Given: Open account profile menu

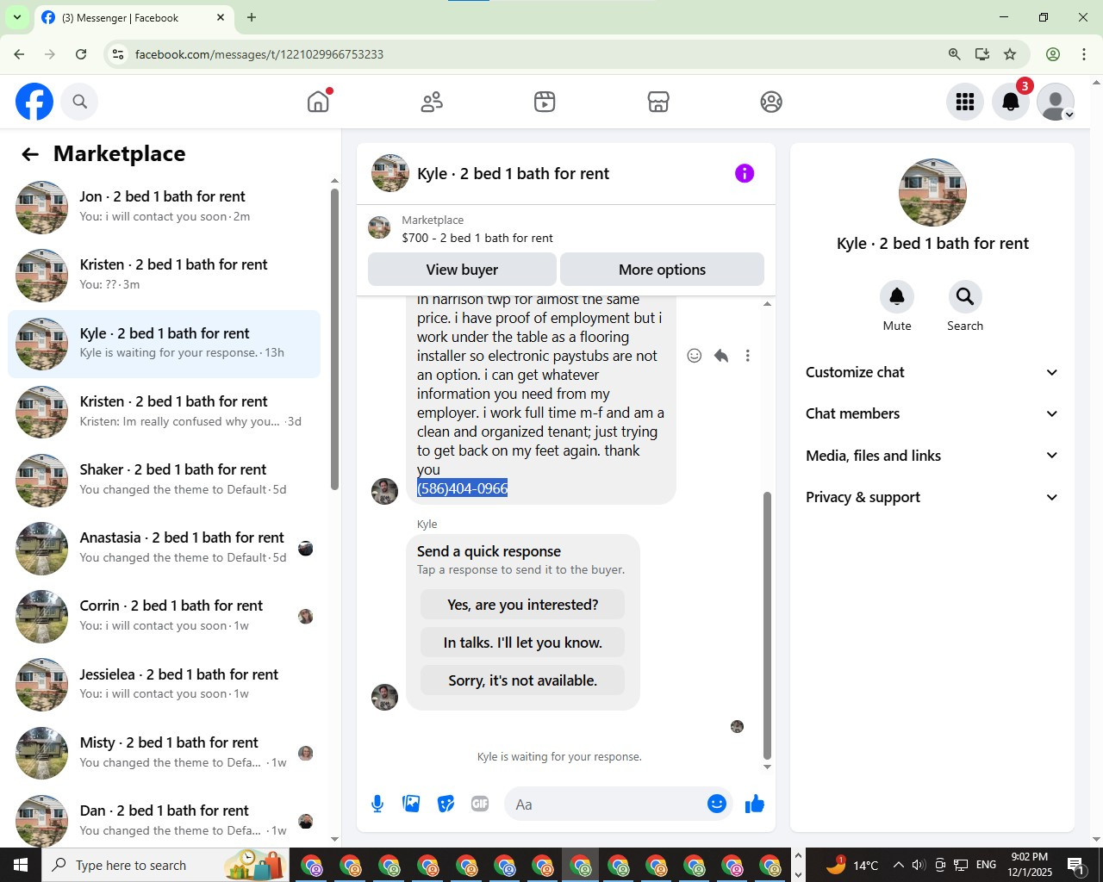Looking at the screenshot, I should tap(1056, 102).
